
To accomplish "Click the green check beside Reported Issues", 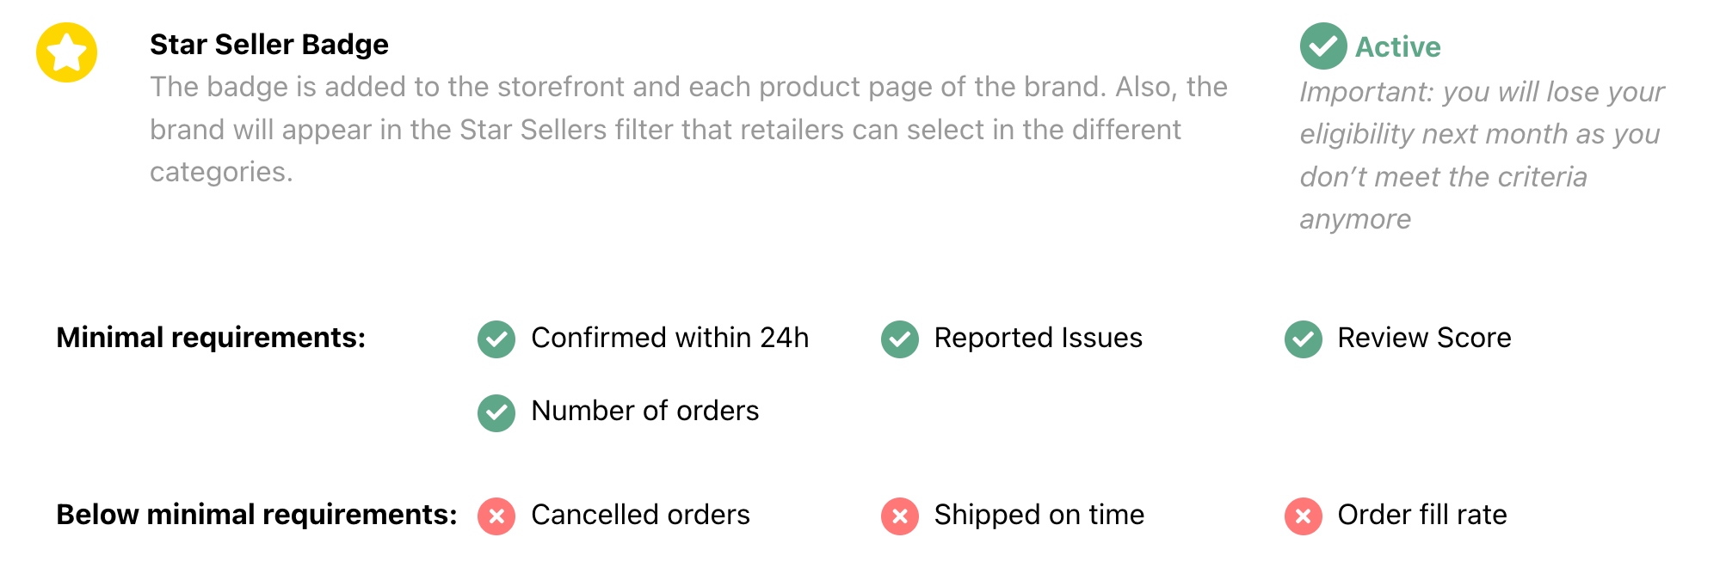I will coord(900,339).
